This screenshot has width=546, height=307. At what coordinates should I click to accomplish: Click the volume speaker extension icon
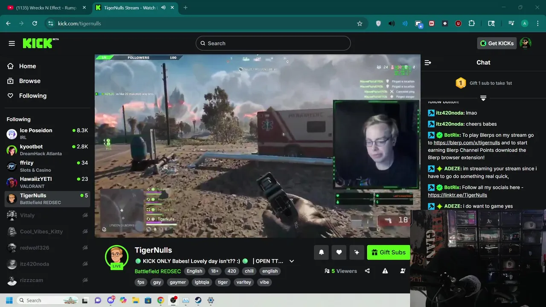click(x=392, y=23)
